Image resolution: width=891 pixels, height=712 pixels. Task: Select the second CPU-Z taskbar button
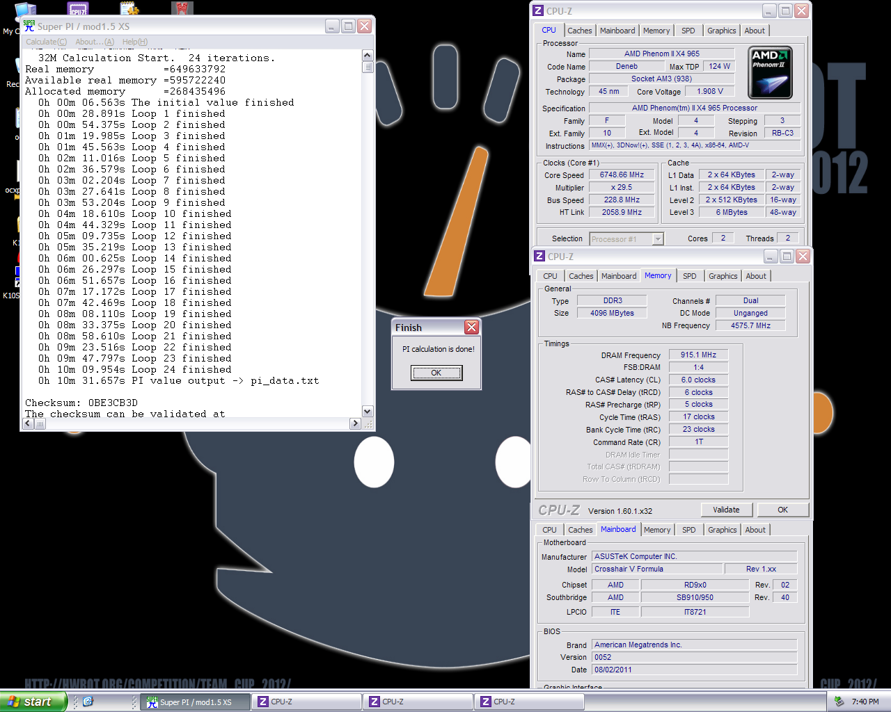[x=418, y=702]
